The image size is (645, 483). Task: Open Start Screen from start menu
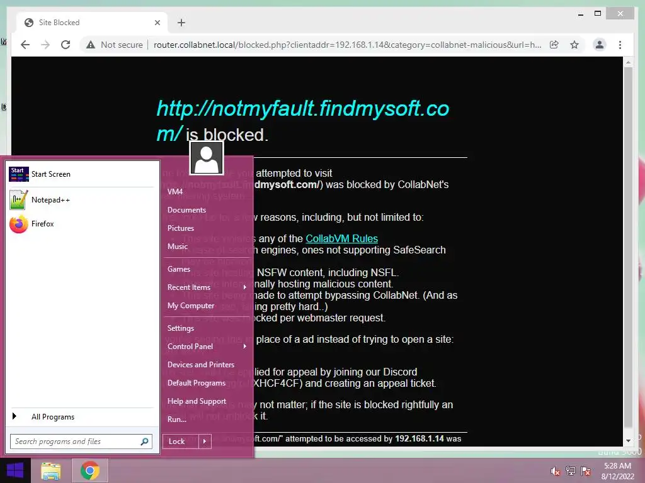pyautogui.click(x=81, y=174)
